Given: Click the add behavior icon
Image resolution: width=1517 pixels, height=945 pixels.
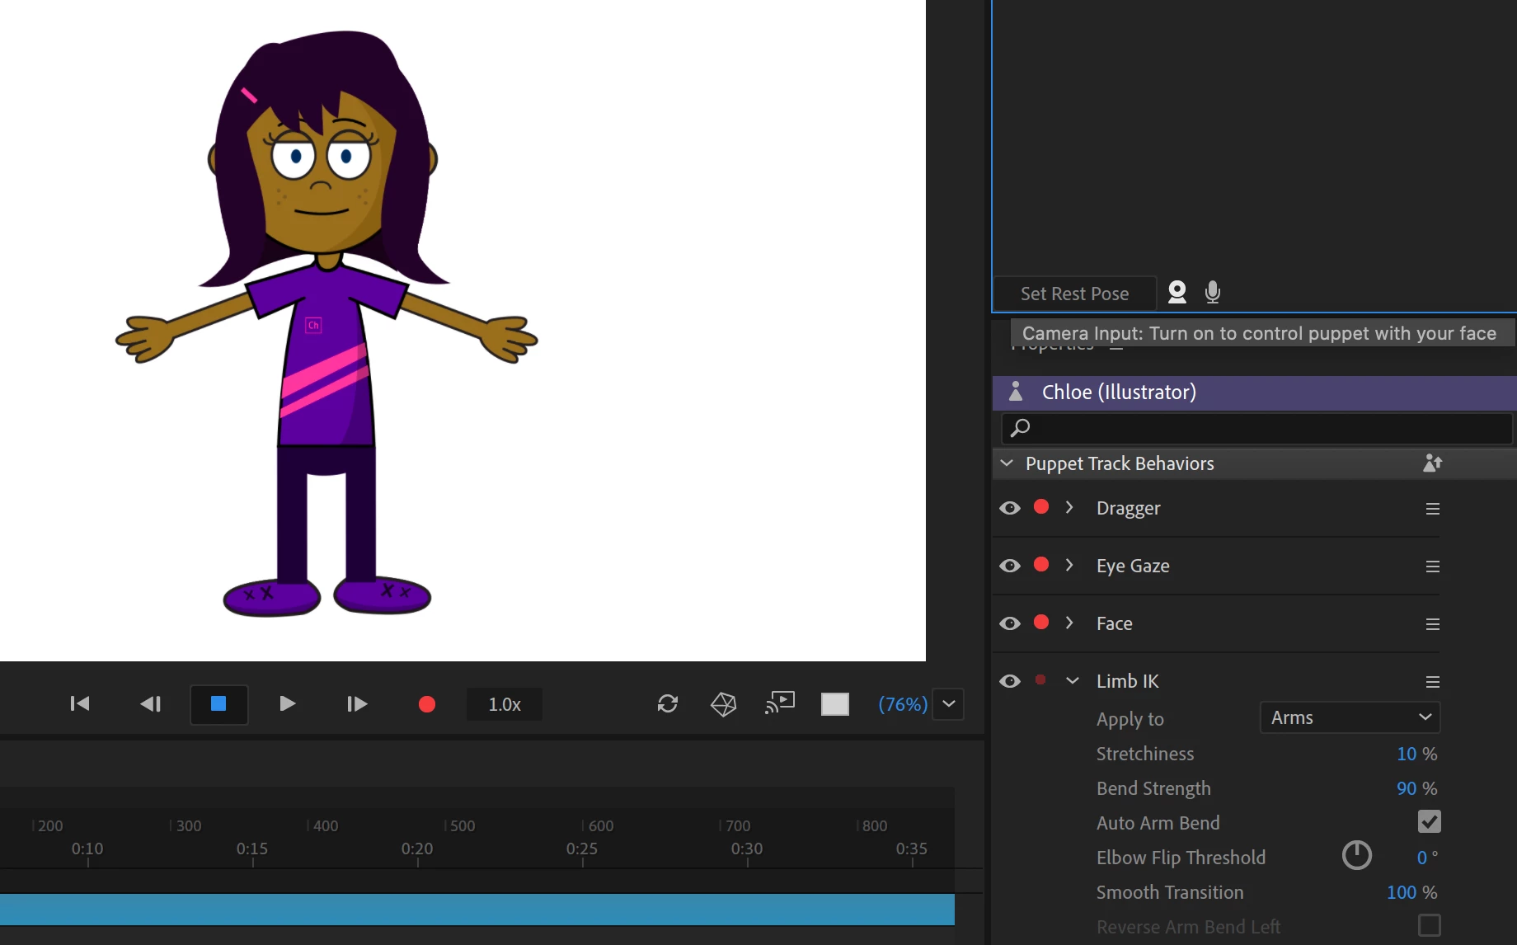Looking at the screenshot, I should point(1432,463).
